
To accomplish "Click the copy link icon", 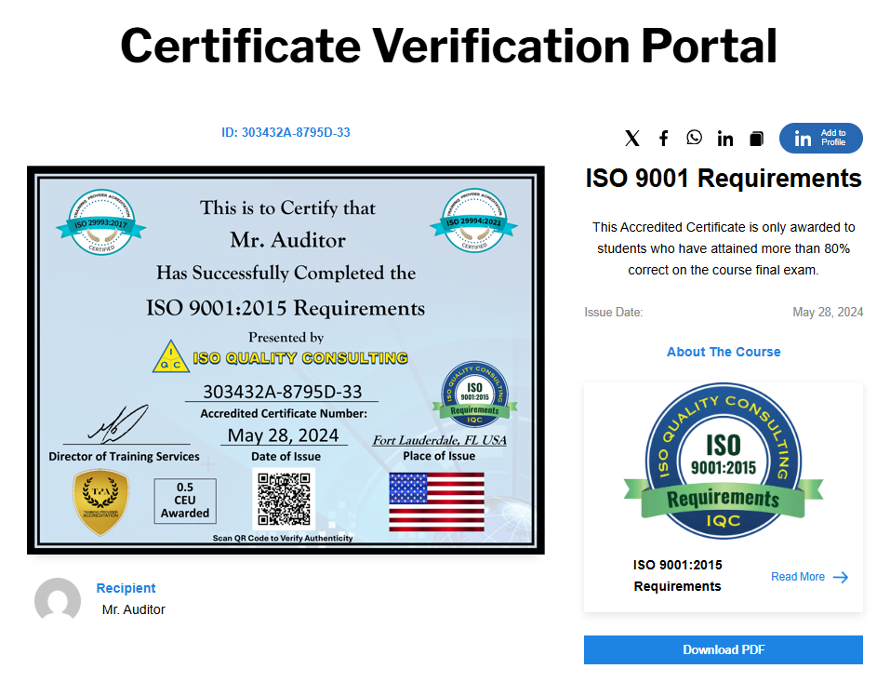I will click(x=756, y=139).
